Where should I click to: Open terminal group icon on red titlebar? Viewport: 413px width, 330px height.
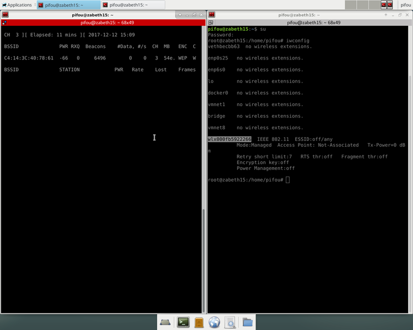[5, 23]
